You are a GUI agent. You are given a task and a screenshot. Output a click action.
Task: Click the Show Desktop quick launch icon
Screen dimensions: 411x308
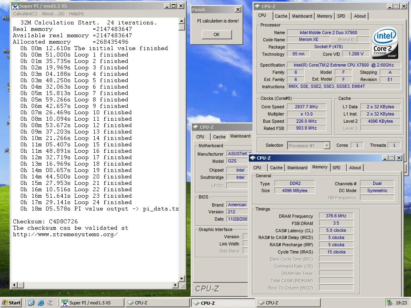[31, 303]
